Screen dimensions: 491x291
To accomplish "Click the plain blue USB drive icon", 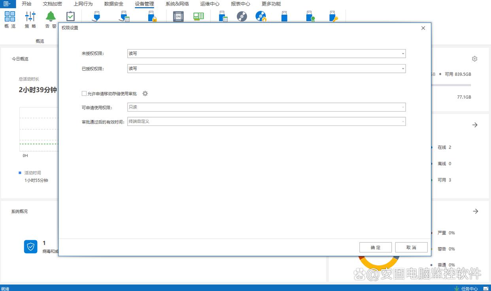I will click(284, 16).
